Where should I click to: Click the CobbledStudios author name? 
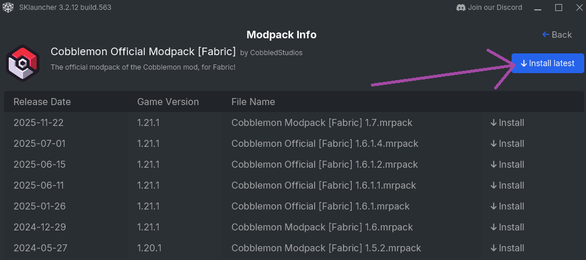coord(276,53)
